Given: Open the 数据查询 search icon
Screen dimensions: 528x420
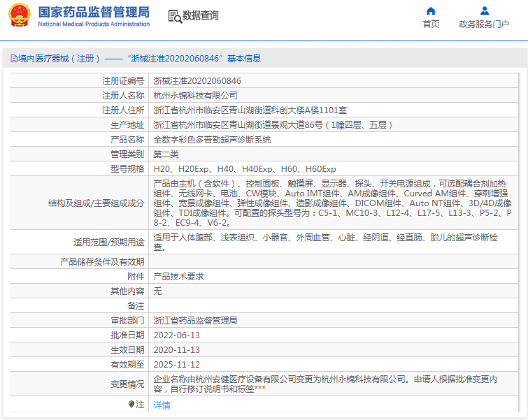Looking at the screenshot, I should [175, 16].
